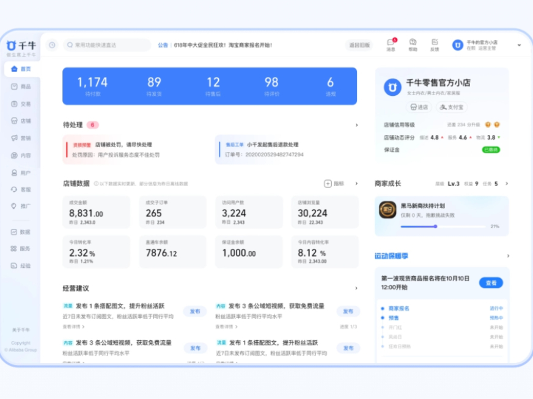
Task: Click the 1,174 待付款 figure
Action: click(92, 86)
